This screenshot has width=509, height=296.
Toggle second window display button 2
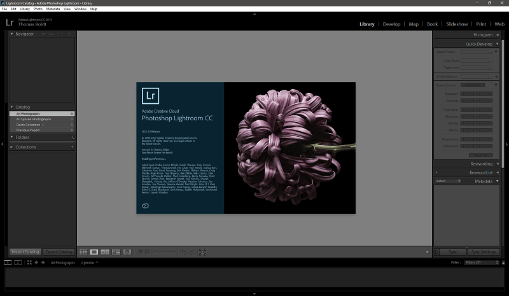(x=18, y=262)
